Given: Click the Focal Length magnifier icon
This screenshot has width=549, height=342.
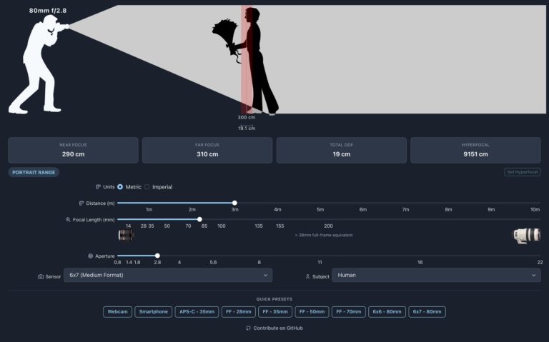Looking at the screenshot, I should 68,220.
